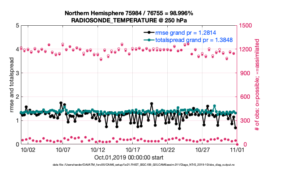300x170 pixels.
Task: Click the RADIOSONDE_TEMPERATURE @ 250 hPa subtitle
Action: coord(129,20)
